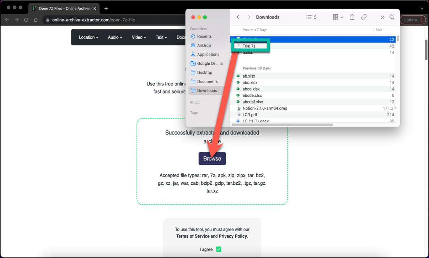
Task: Show more Finder toolbar items
Action: click(x=382, y=17)
